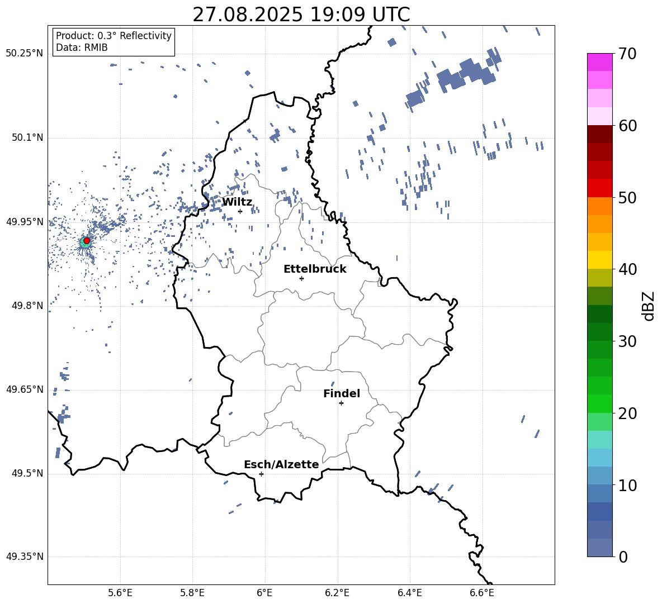The width and height of the screenshot is (662, 604).
Task: Click the 60 value on colorbar
Action: pos(627,126)
